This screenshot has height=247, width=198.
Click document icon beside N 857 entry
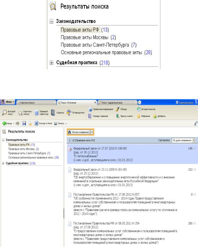coord(70,195)
